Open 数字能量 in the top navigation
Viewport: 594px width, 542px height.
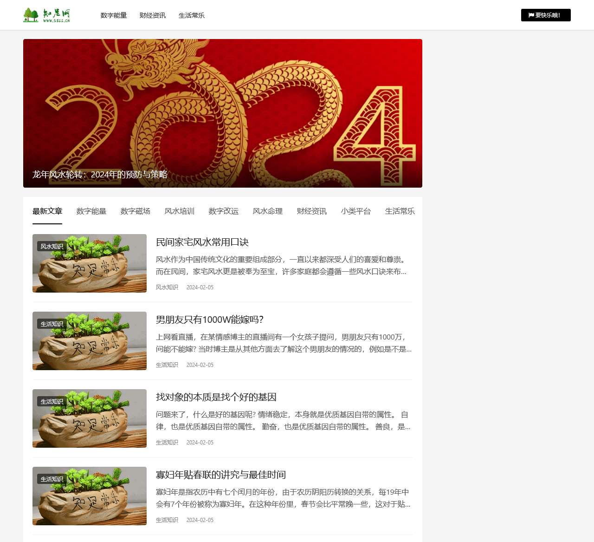tap(114, 15)
